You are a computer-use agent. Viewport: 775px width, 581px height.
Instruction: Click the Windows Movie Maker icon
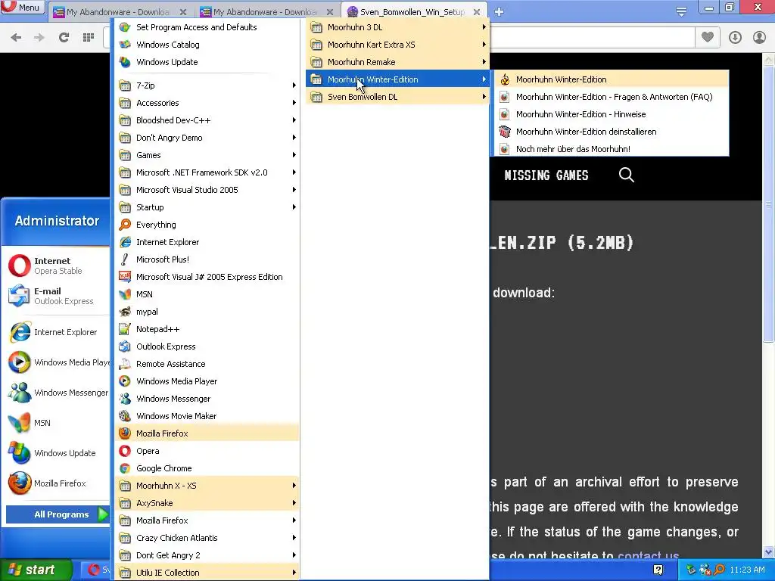click(x=125, y=416)
